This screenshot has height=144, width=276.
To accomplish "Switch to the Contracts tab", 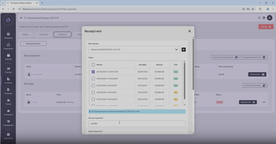I will [x=43, y=35].
